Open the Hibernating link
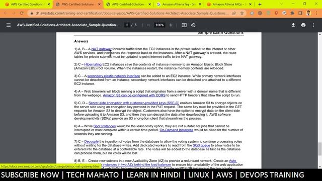This screenshot has height=181, width=322. 93,64
